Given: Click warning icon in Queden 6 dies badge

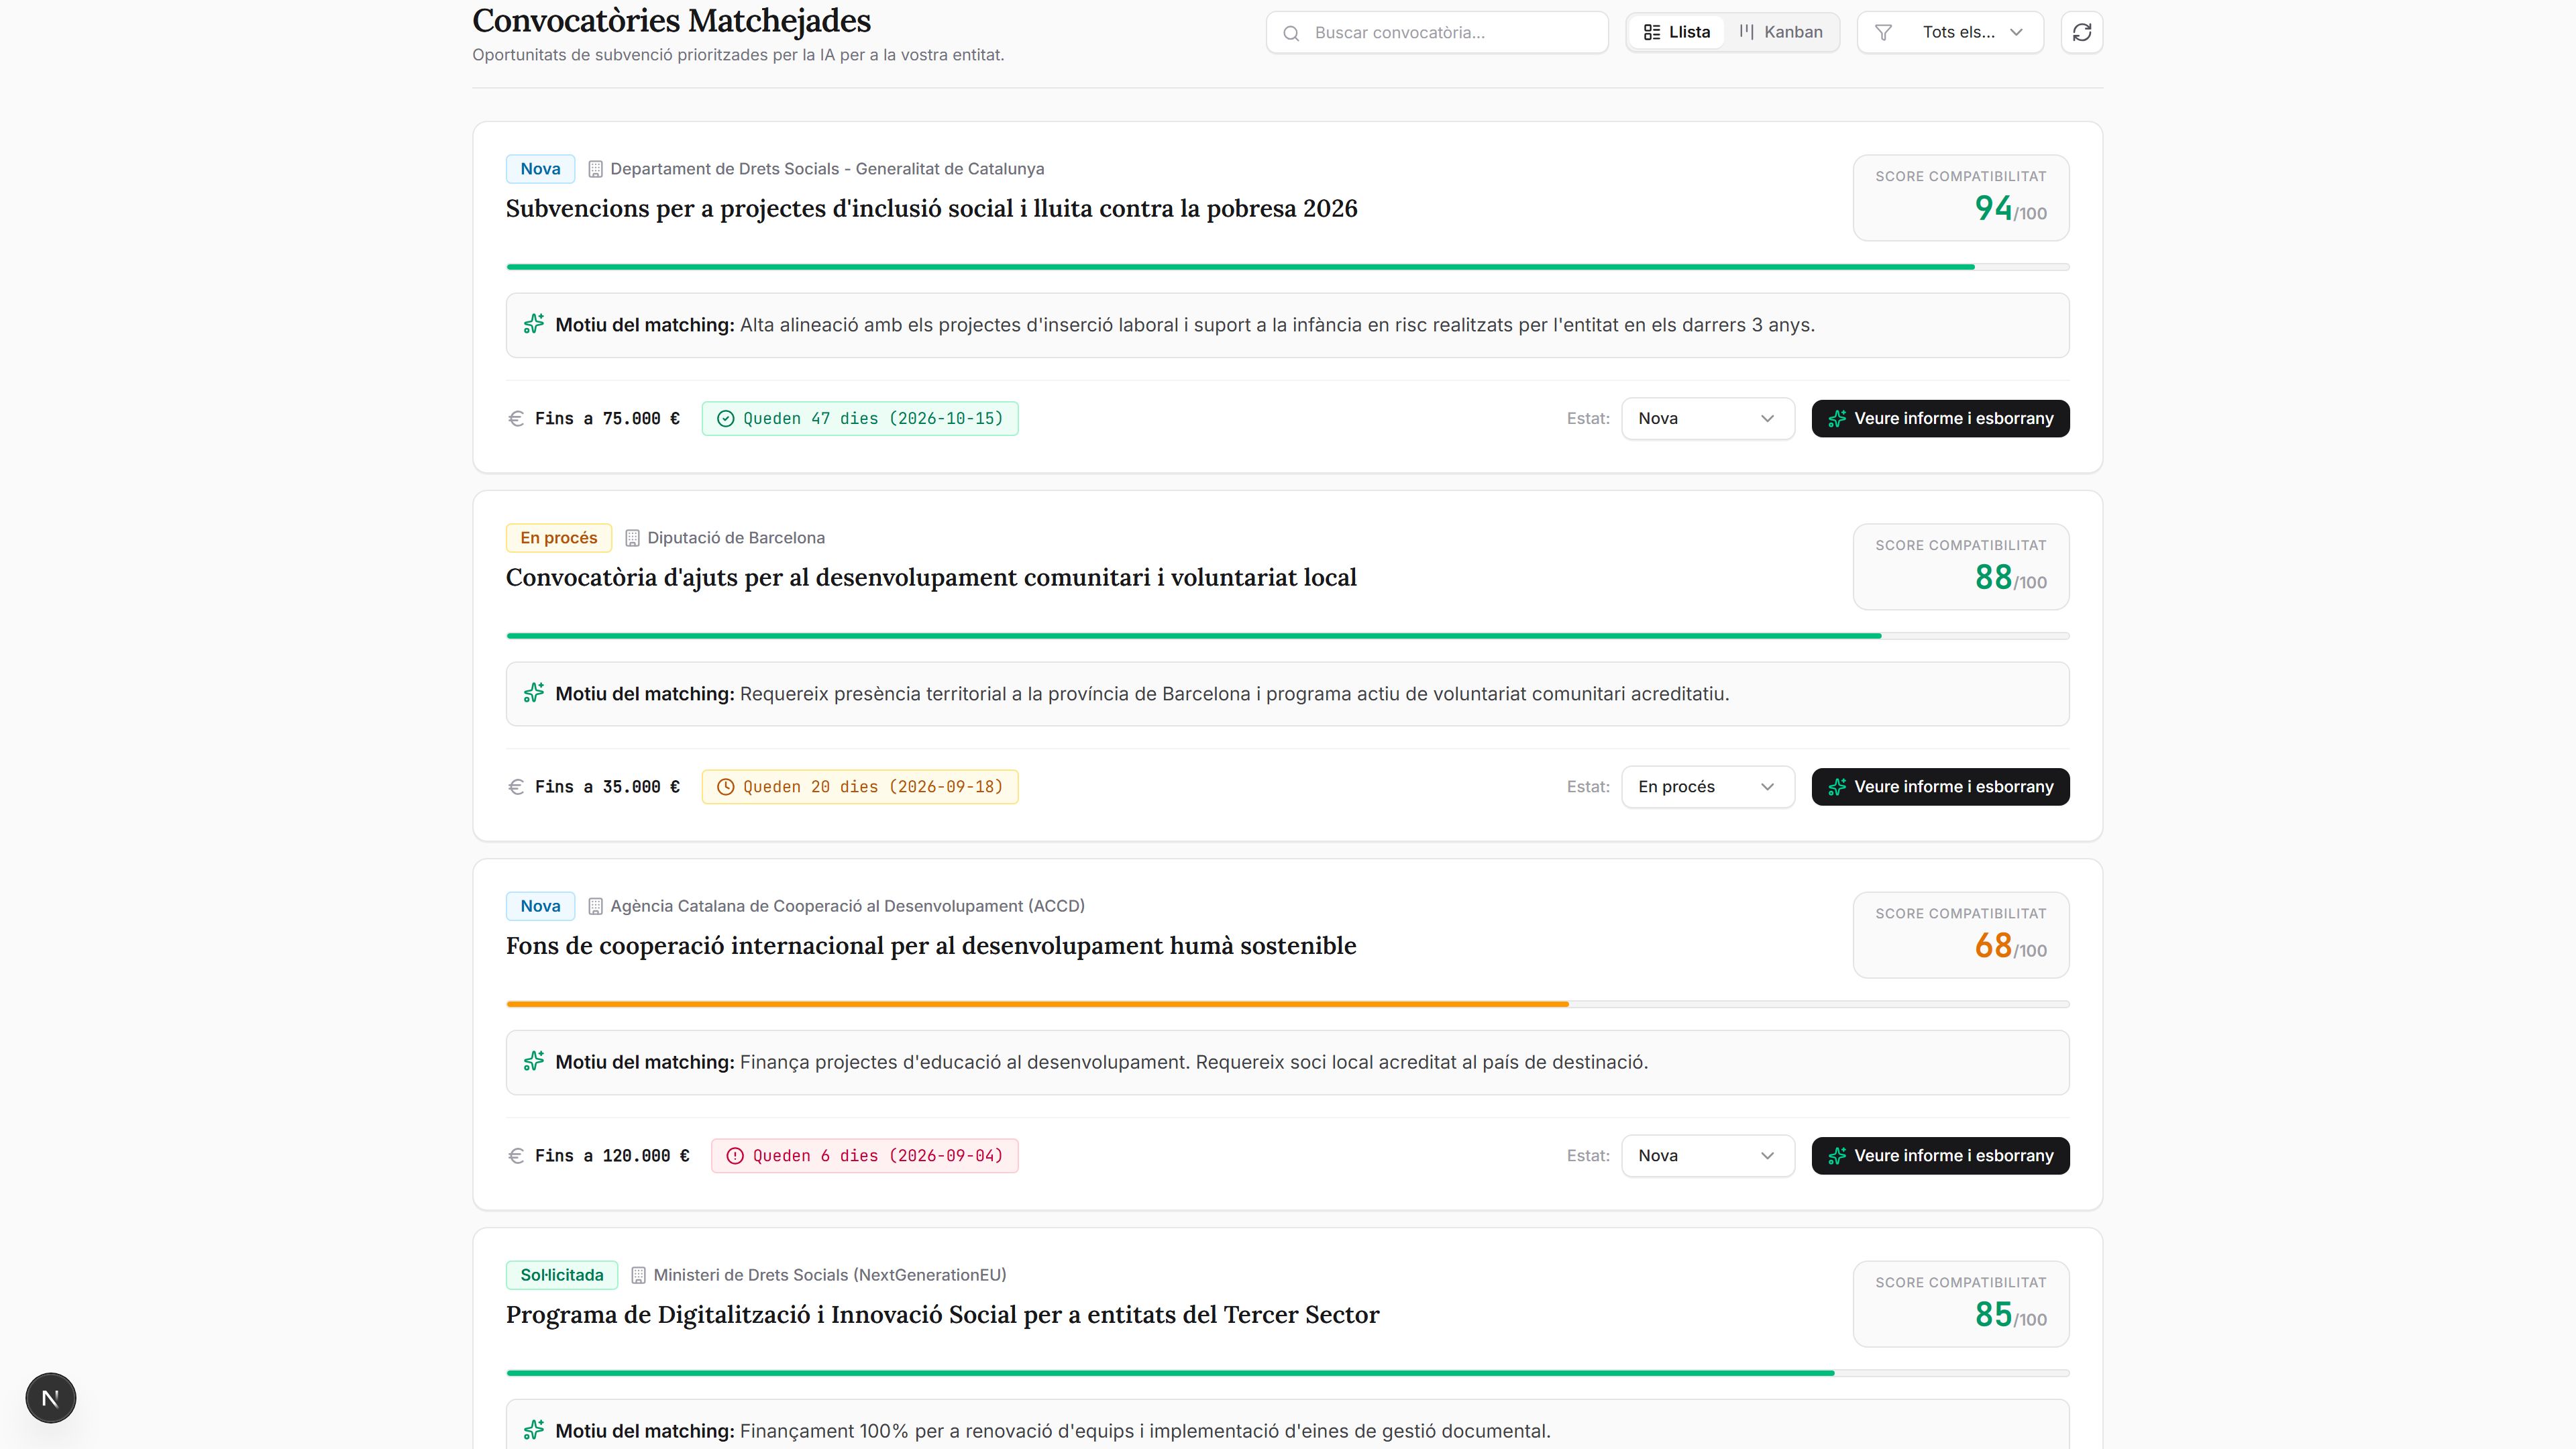Looking at the screenshot, I should (x=735, y=1156).
